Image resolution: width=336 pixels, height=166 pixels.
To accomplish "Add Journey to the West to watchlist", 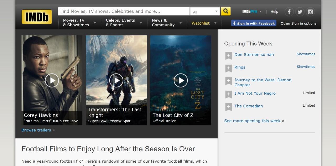I will [x=229, y=81].
